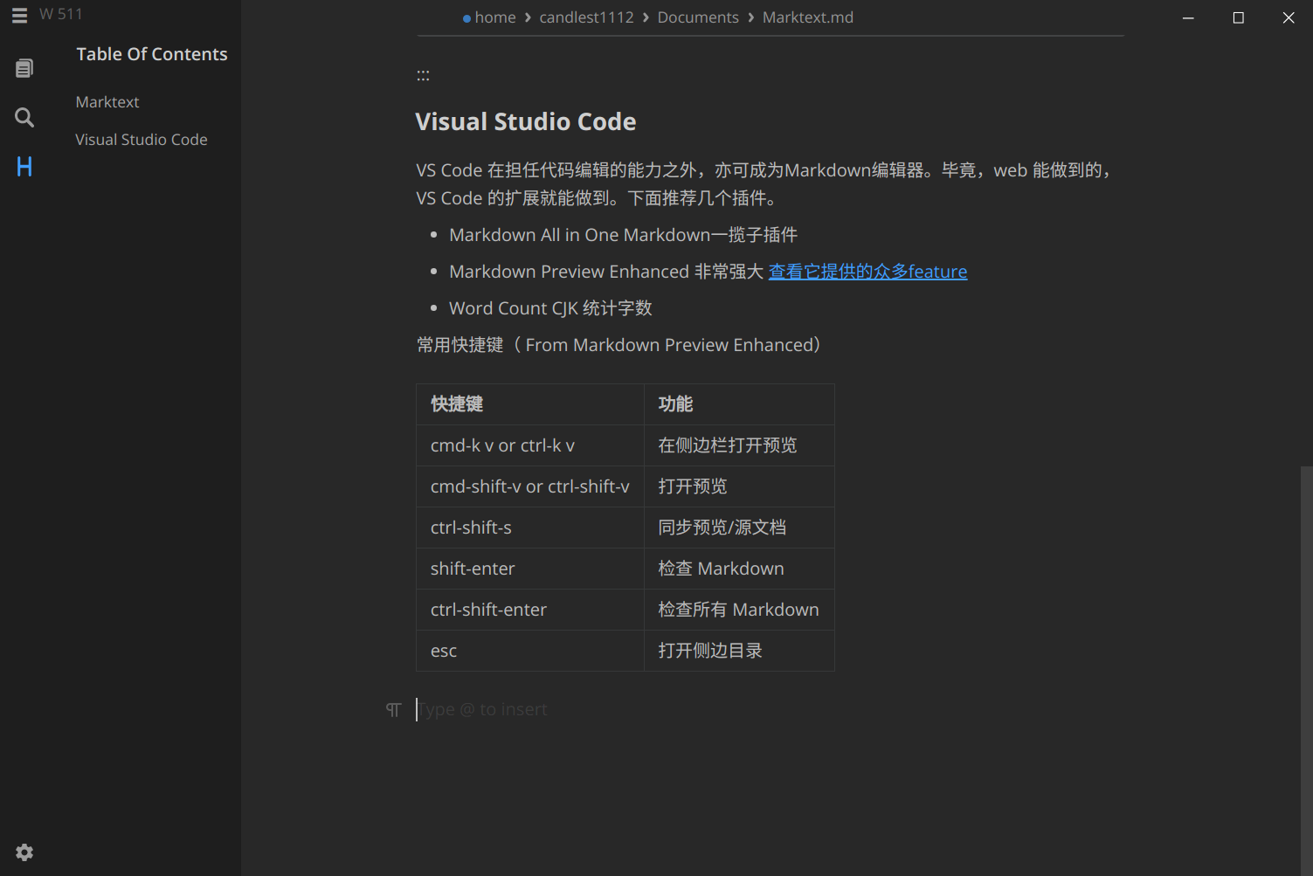Screen dimensions: 1313x876
Task: Jump to Visual Studio Code heading entry
Action: 142,140
